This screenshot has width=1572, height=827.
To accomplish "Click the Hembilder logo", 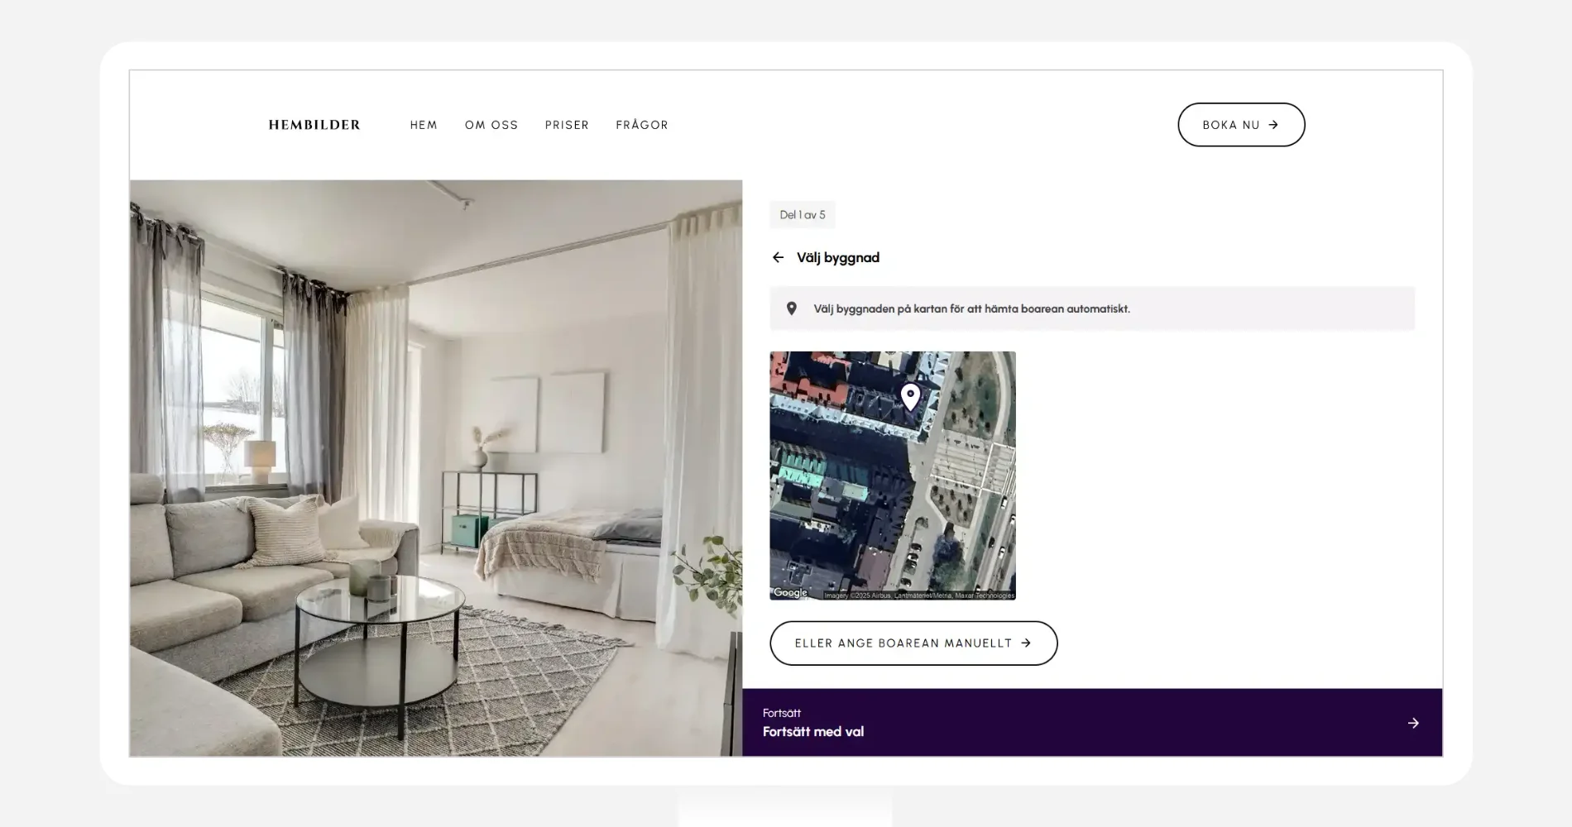I will tap(314, 125).
